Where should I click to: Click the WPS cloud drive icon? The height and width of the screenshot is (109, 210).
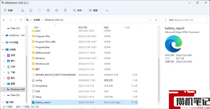(7, 42)
